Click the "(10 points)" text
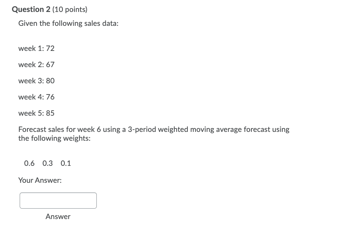This screenshot has width=342, height=231. pos(69,9)
